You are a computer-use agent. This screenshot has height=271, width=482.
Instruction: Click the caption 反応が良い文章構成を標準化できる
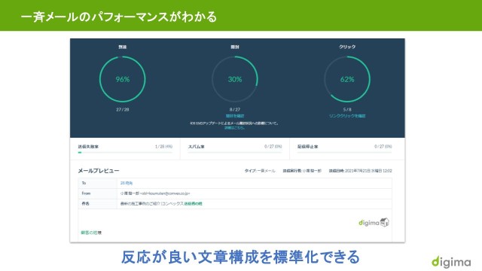click(x=240, y=257)
